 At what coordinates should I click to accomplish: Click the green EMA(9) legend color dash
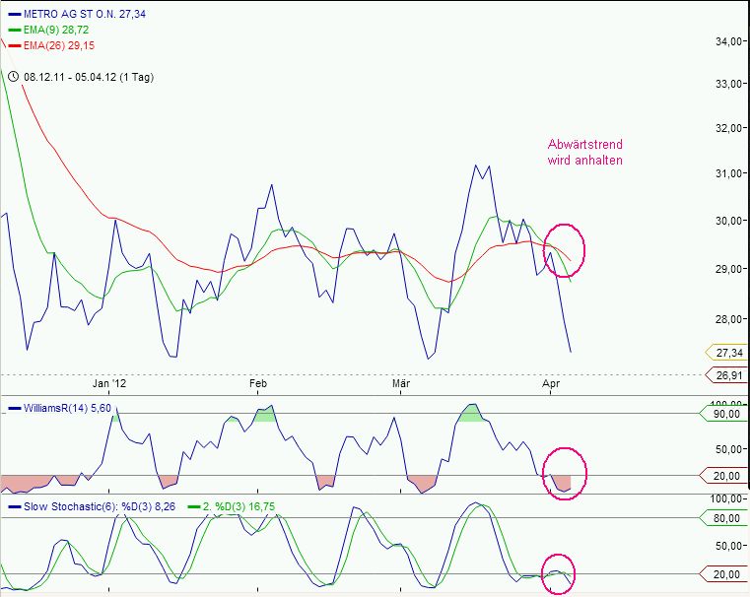coord(15,31)
